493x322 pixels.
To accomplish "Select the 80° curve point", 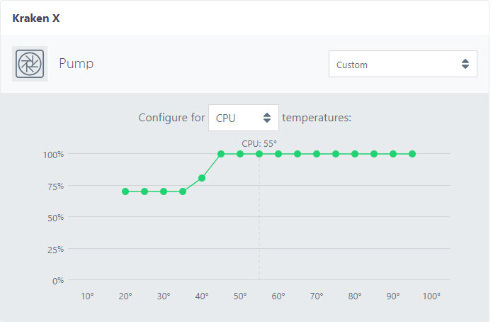I will [x=355, y=154].
